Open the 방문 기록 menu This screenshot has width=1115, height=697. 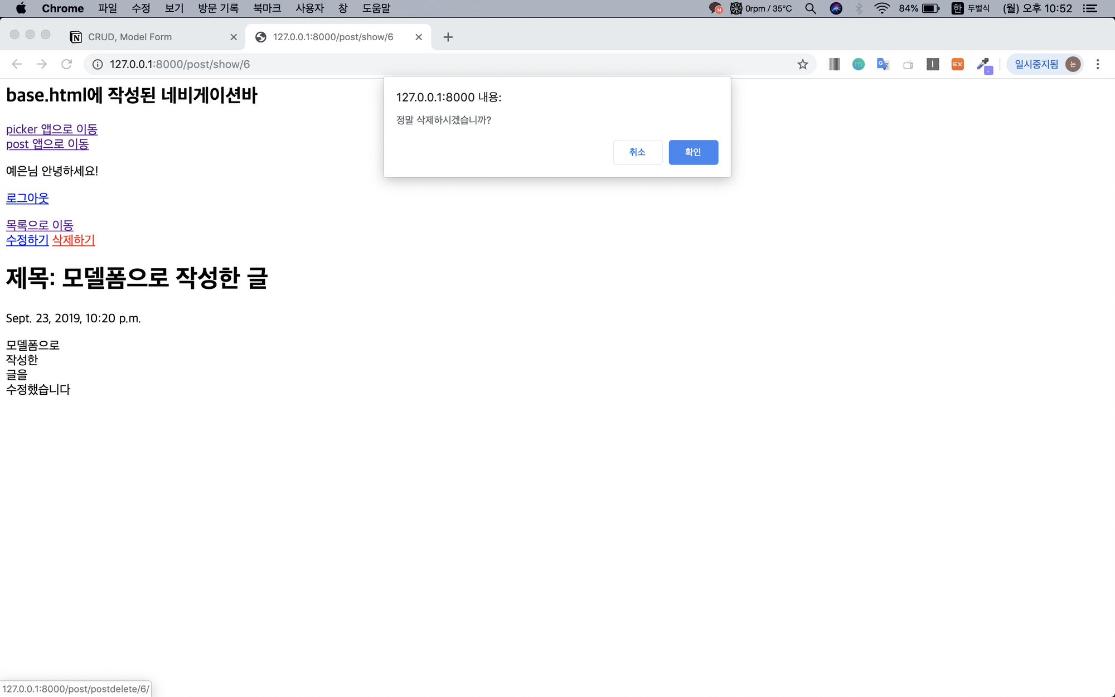[x=218, y=8]
